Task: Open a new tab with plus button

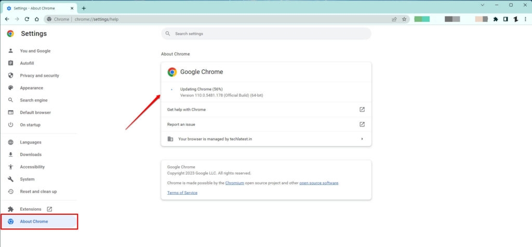Action: click(84, 8)
